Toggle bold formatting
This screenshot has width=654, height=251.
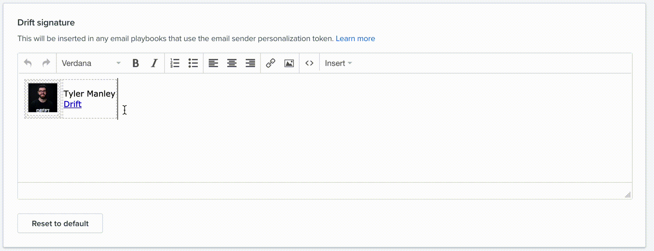click(x=136, y=63)
